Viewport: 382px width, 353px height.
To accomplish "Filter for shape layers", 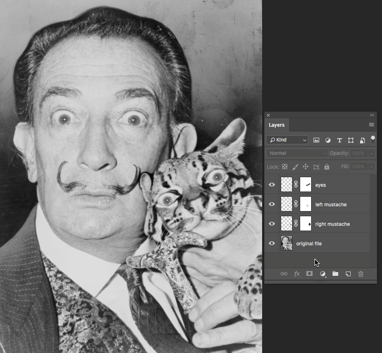I will coord(351,141).
